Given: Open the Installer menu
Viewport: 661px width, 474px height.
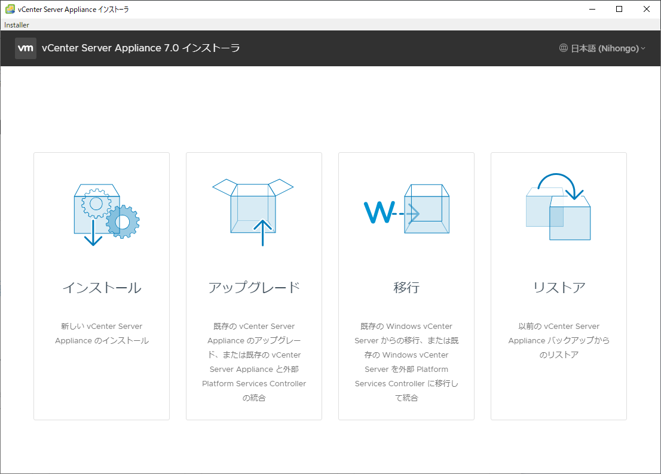Looking at the screenshot, I should pyautogui.click(x=16, y=24).
